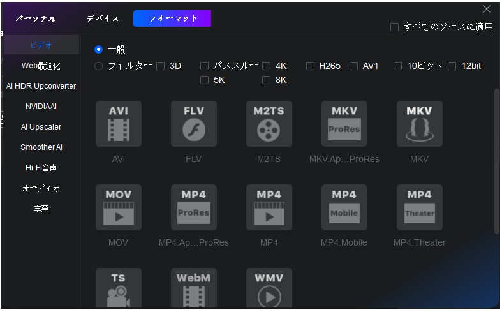This screenshot has height=312, width=502.
Task: Go to the Hi-Fi音声 category
Action: 41,168
